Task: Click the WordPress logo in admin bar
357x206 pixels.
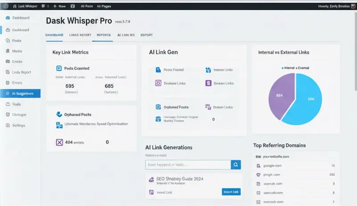Action: [6, 6]
